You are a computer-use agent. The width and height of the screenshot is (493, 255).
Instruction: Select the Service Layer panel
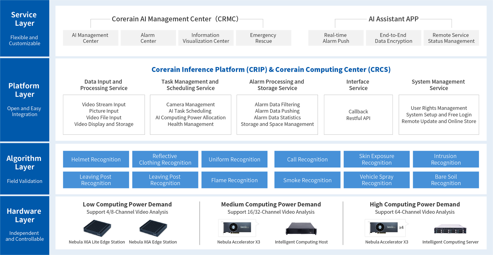coord(25,28)
